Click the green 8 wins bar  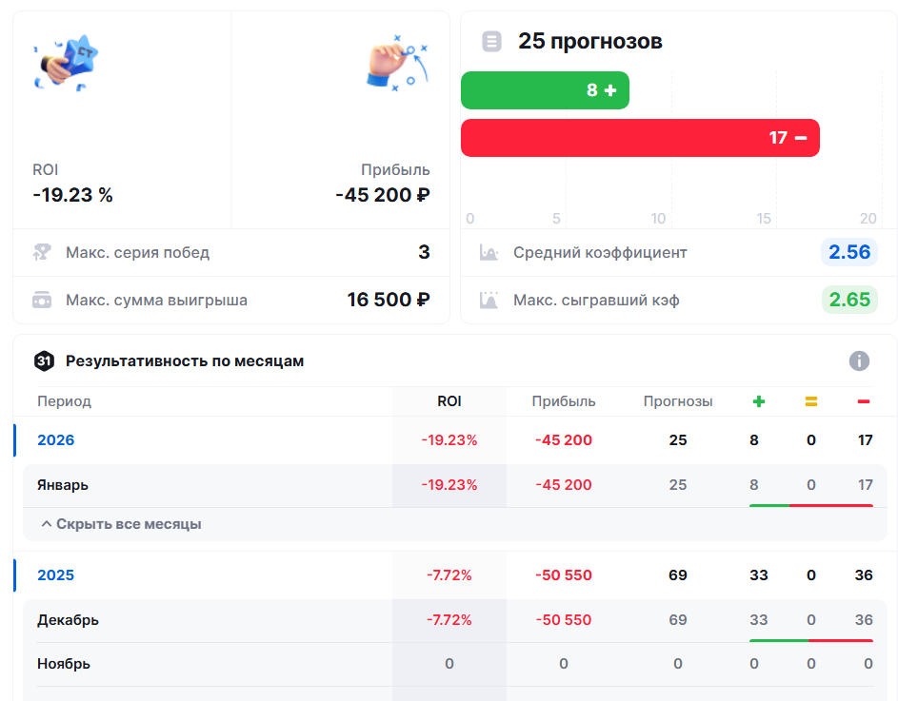(x=545, y=90)
